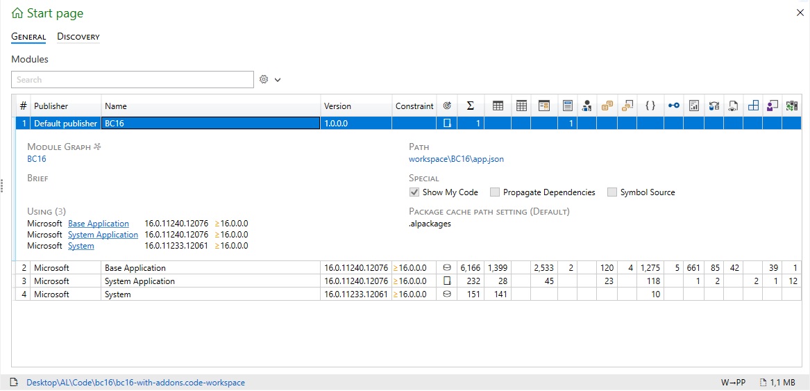Click the Constraint column header

point(414,106)
